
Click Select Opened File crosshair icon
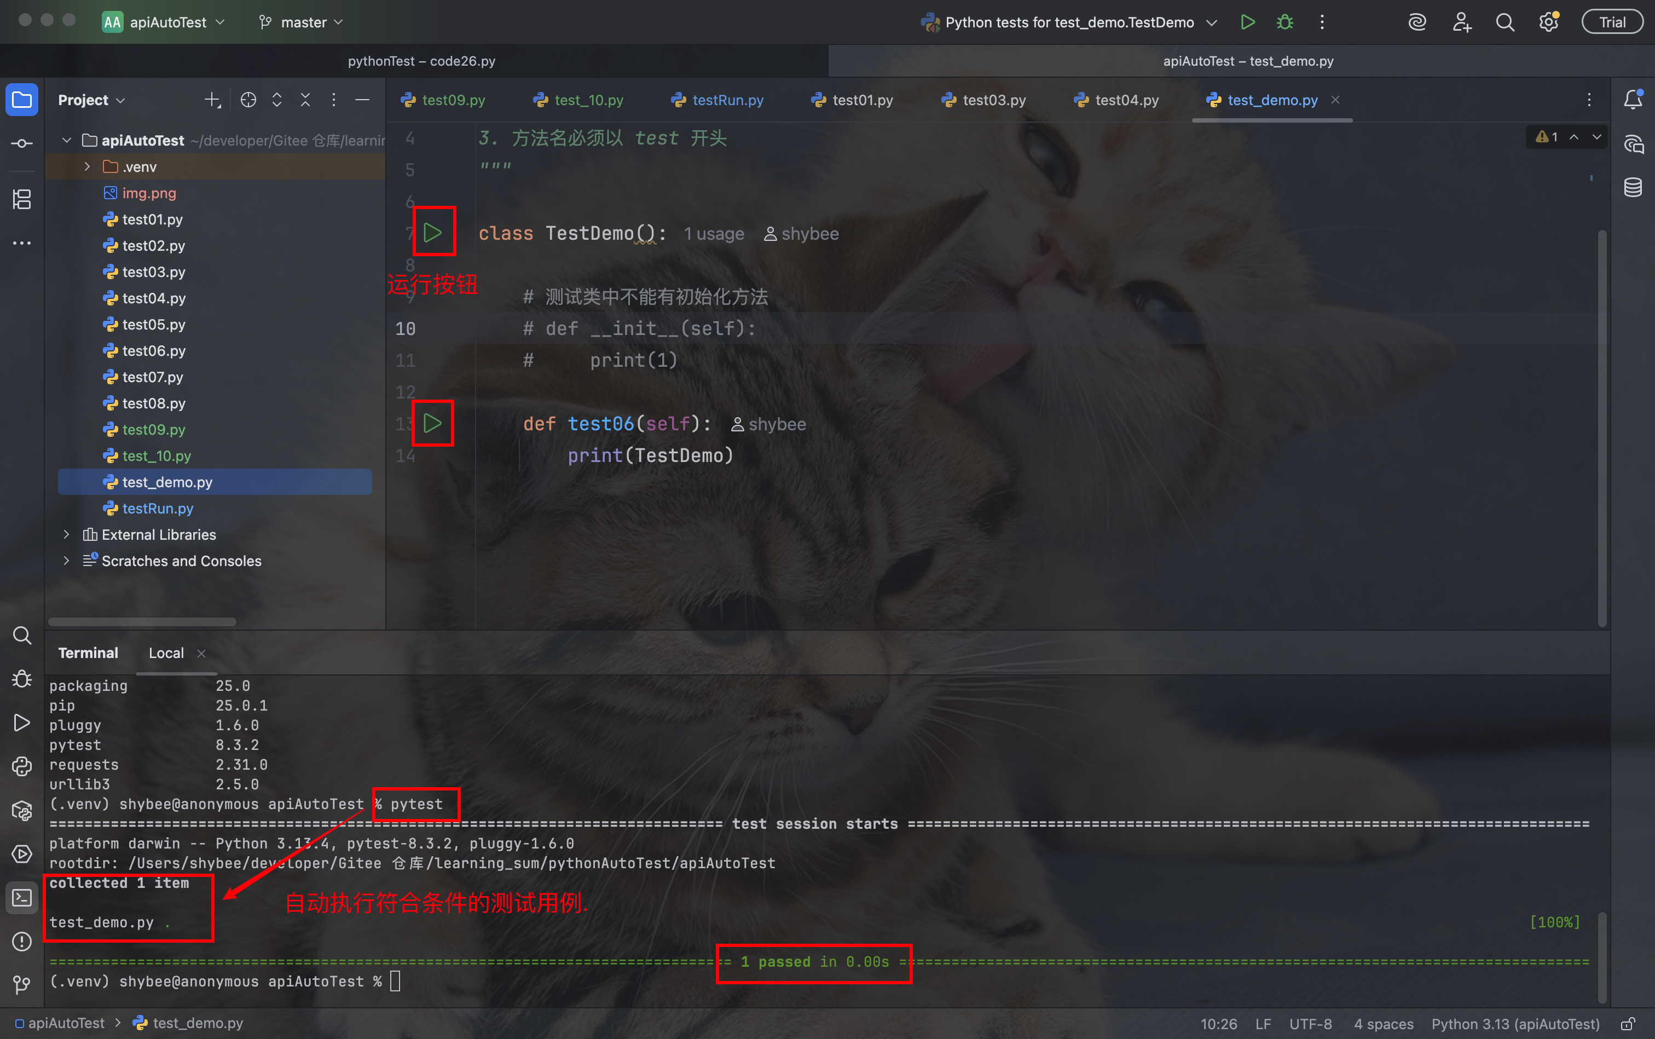[248, 100]
